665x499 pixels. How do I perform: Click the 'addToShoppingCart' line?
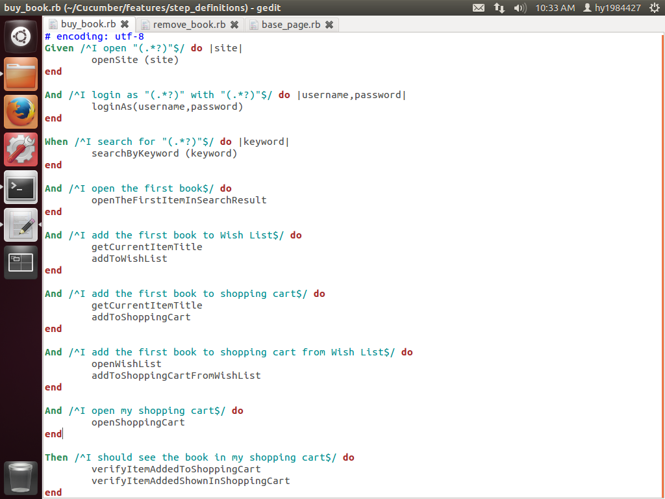(x=141, y=317)
